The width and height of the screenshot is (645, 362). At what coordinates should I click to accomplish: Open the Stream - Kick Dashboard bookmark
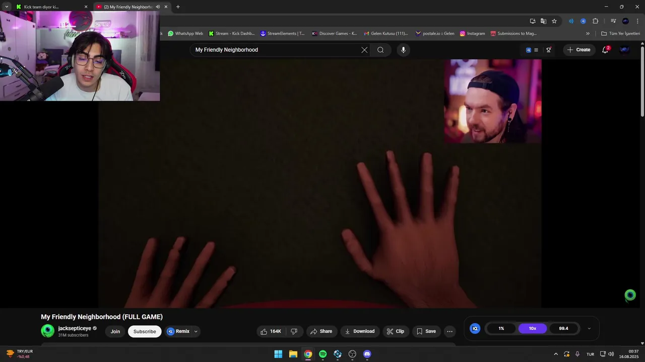pos(231,34)
